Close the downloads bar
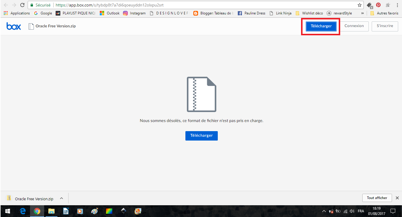 pyautogui.click(x=397, y=198)
